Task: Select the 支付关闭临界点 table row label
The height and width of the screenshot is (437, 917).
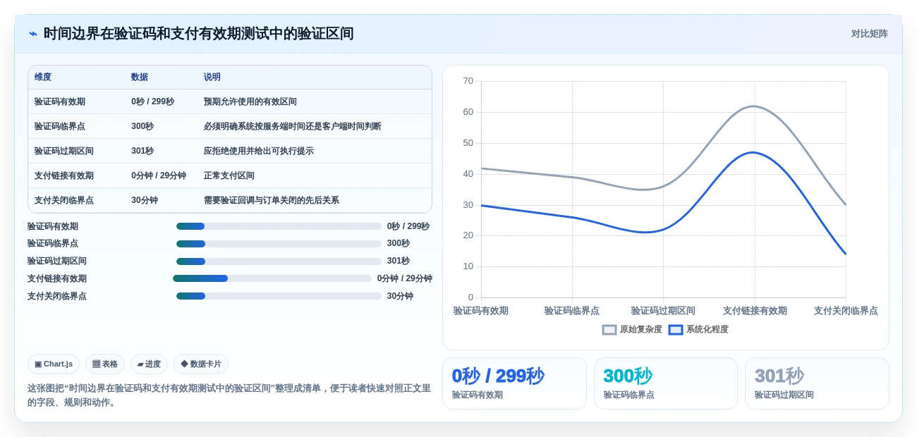Action: [64, 200]
